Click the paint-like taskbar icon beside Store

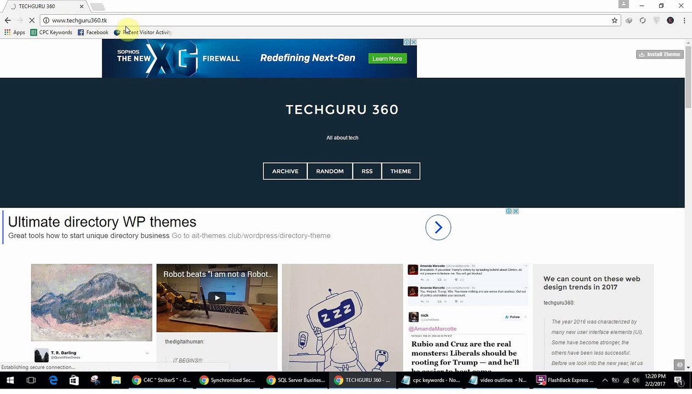coord(95,380)
